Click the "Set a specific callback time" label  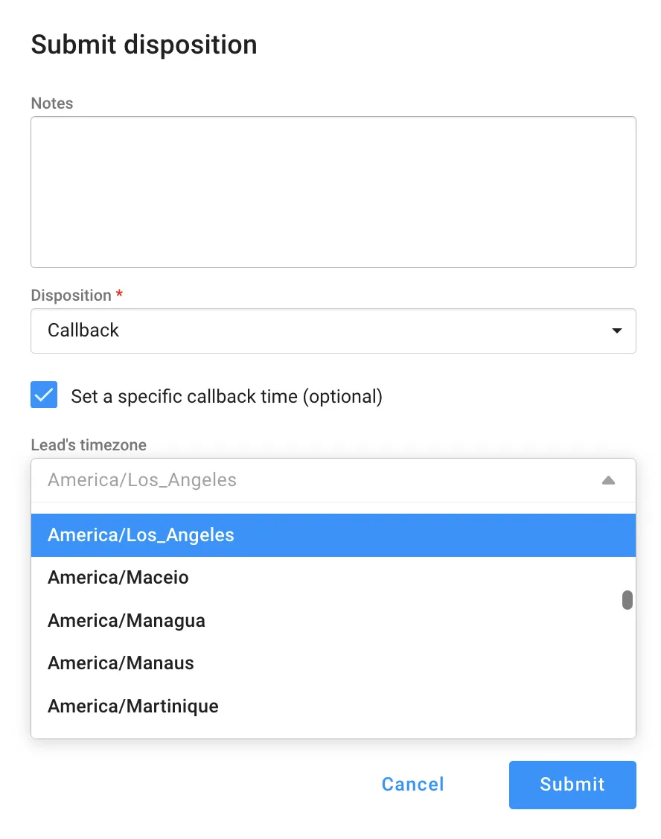[226, 396]
